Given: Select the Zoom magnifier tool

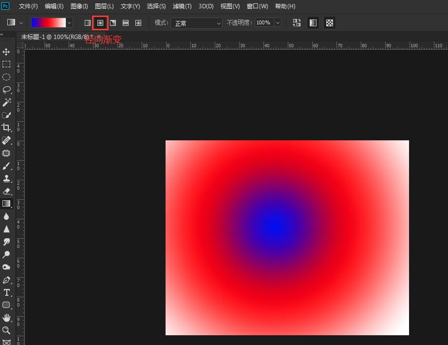Looking at the screenshot, I should (6, 330).
